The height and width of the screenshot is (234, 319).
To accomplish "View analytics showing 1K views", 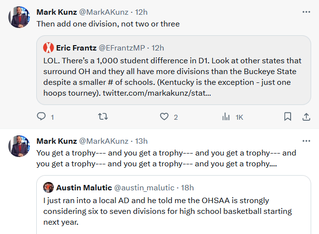I will (x=226, y=117).
